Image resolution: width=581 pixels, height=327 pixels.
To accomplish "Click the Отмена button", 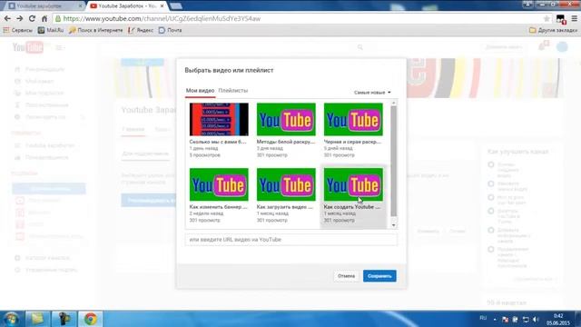I will (346, 276).
